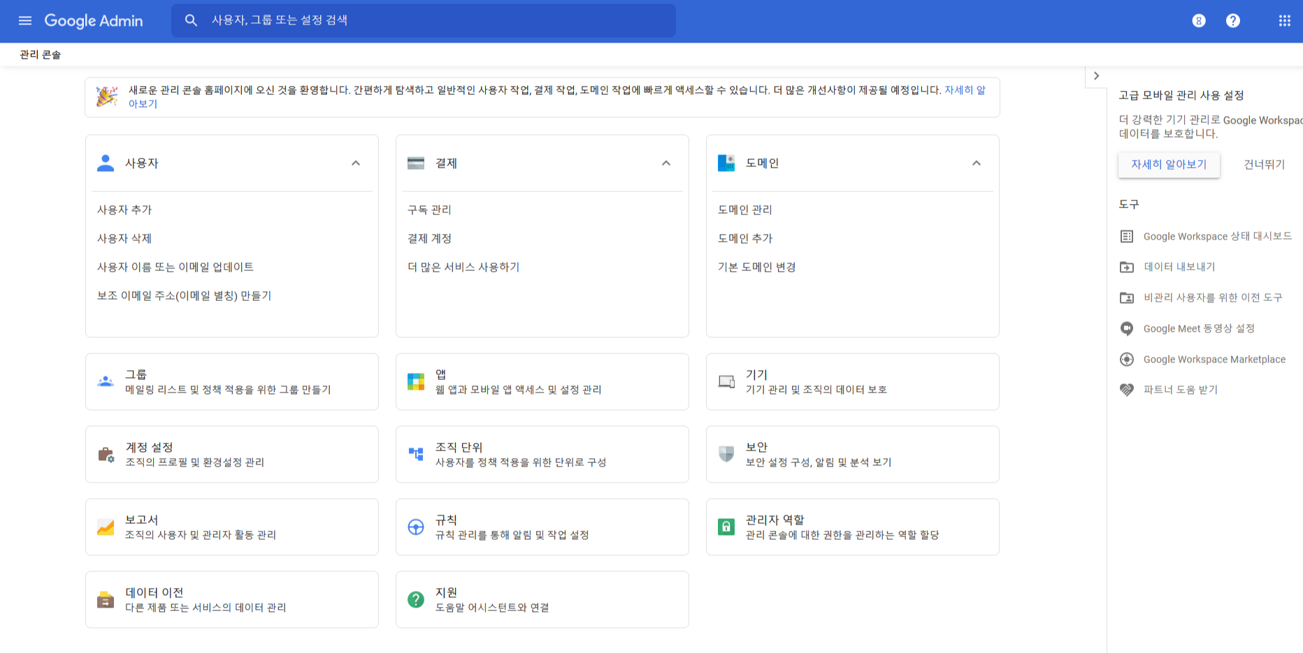Open 도메인 관리
Viewport: 1303px width, 653px height.
tap(745, 210)
